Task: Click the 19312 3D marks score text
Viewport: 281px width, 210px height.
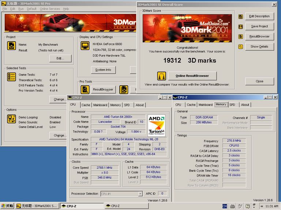Action: tap(190, 61)
